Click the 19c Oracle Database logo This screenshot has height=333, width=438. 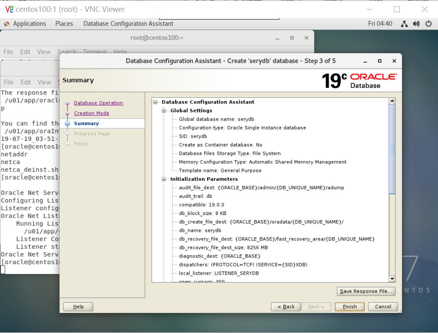(x=359, y=81)
